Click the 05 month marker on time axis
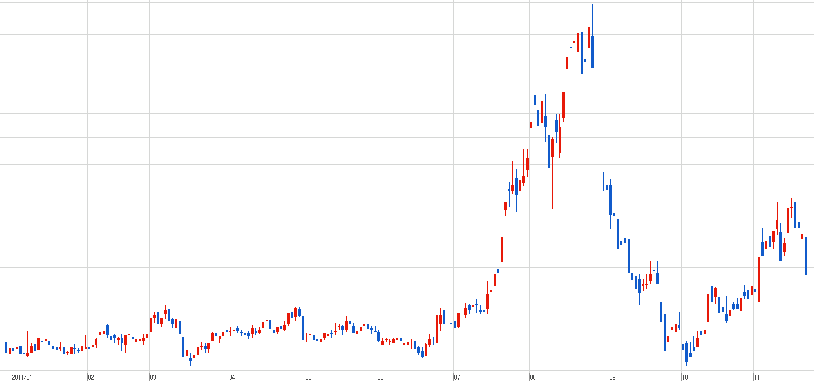Image resolution: width=814 pixels, height=381 pixels. point(308,377)
